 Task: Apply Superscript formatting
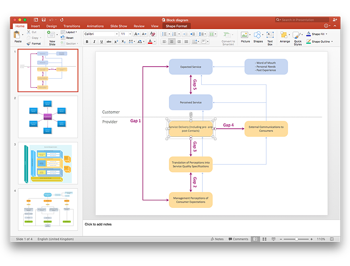click(116, 42)
